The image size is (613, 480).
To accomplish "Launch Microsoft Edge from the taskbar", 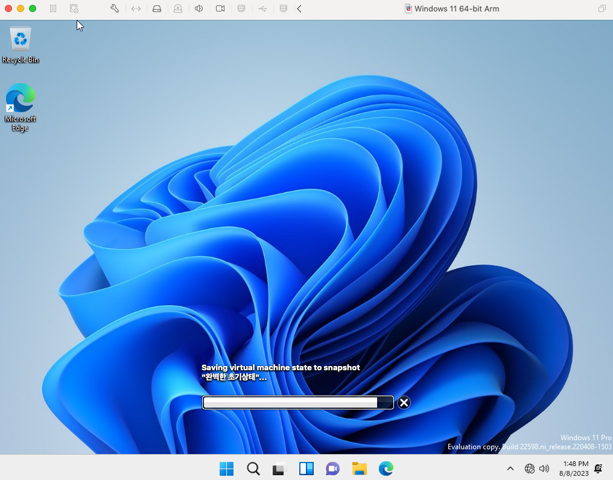I will [386, 469].
